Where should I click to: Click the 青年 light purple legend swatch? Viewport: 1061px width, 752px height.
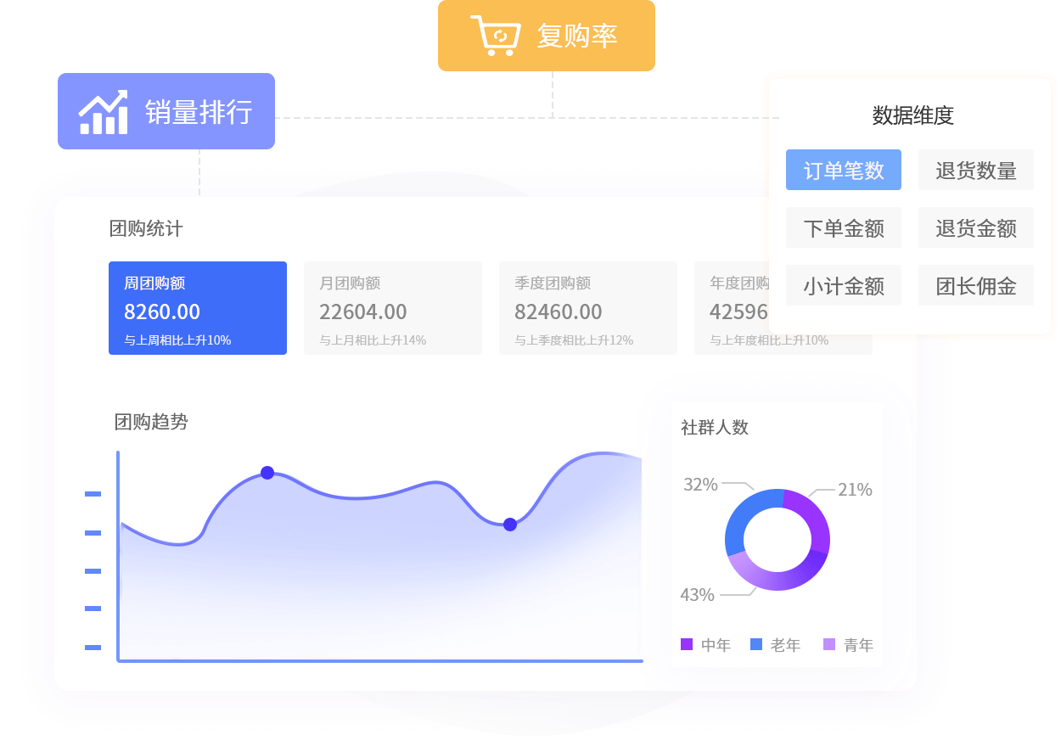(829, 644)
